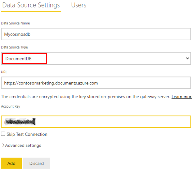Open the Data Source Type dropdown
This screenshot has width=192, height=170.
tap(96, 59)
